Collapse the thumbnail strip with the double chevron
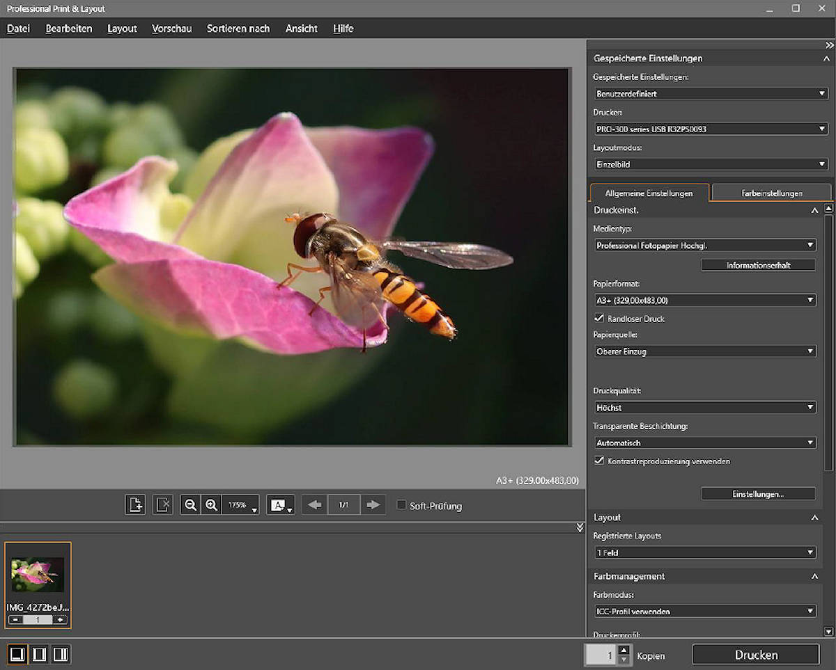Screen dimensions: 836x670 point(580,528)
